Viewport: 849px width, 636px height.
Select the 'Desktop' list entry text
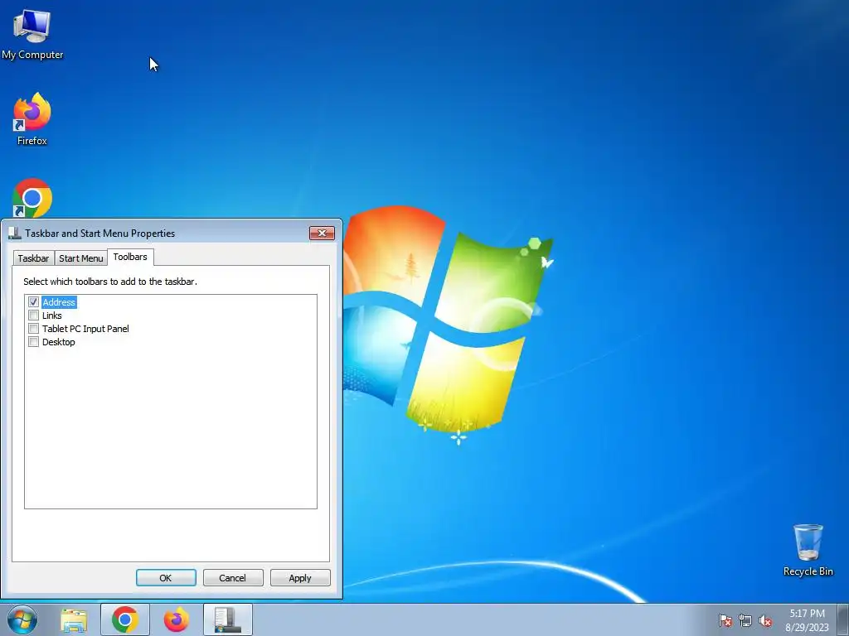coord(59,342)
